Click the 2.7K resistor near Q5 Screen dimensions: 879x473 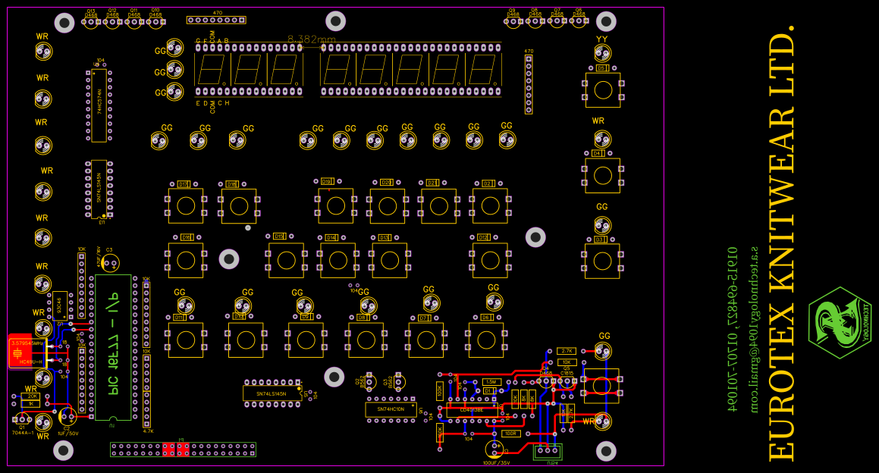tap(567, 352)
